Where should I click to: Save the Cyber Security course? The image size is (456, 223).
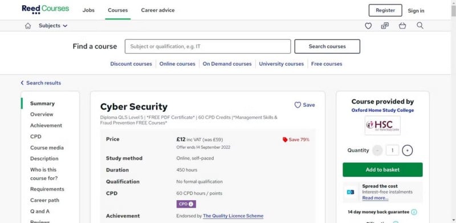coord(304,105)
